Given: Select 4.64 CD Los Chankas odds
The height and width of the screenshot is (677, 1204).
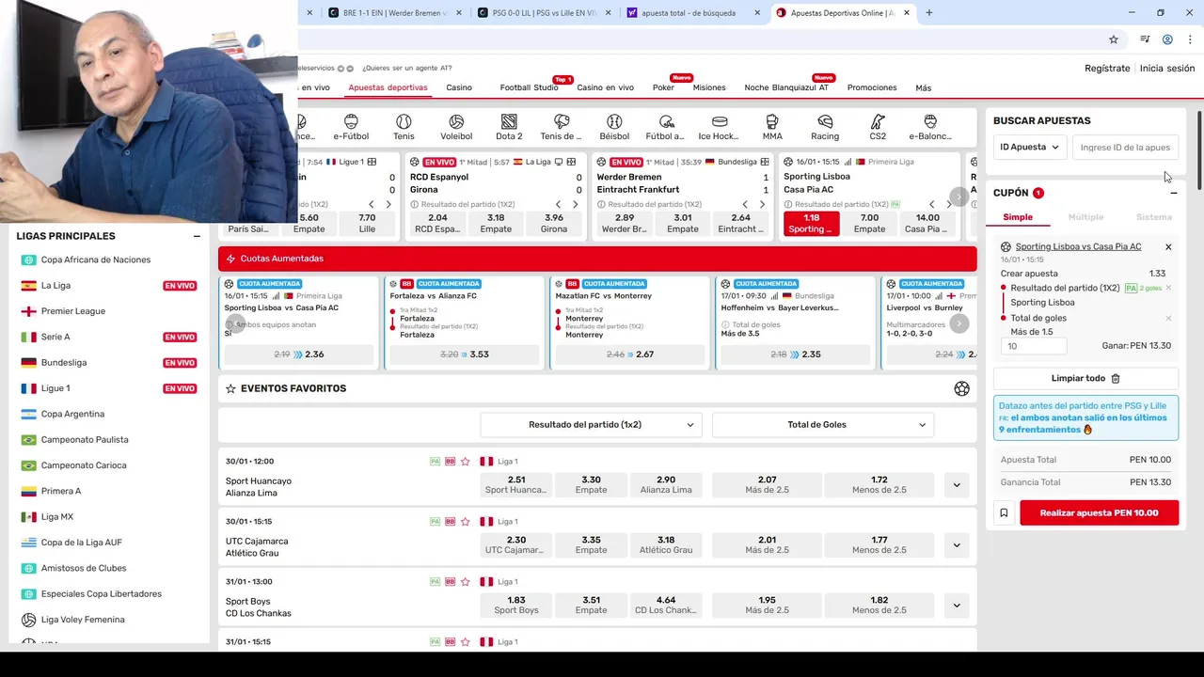Looking at the screenshot, I should click(x=666, y=605).
